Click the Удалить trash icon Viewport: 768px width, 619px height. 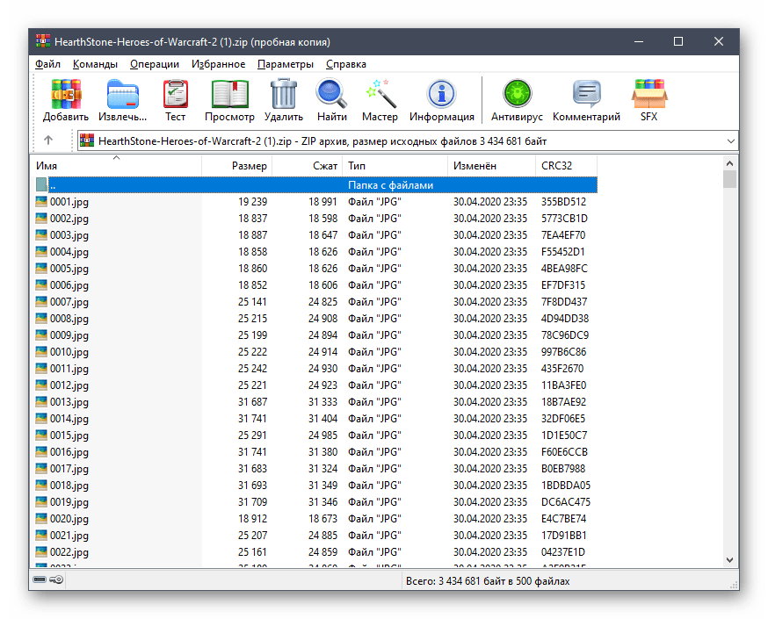click(x=284, y=94)
